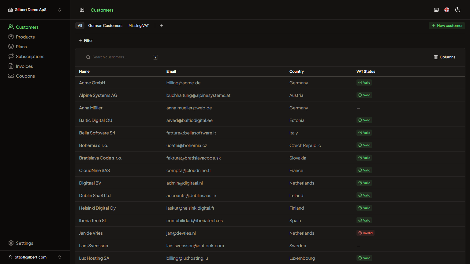Add a Filter to customers

click(x=86, y=41)
